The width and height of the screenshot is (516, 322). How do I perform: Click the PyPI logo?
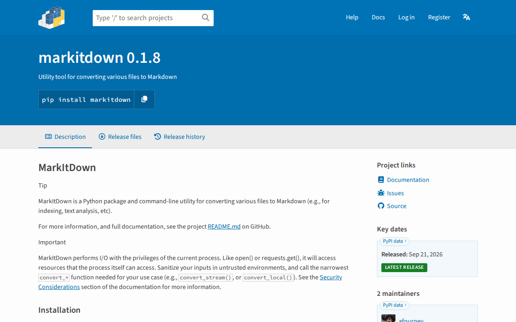point(52,17)
